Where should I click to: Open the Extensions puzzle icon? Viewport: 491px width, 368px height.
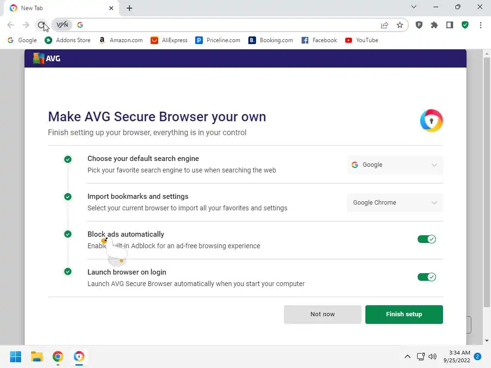tap(434, 25)
